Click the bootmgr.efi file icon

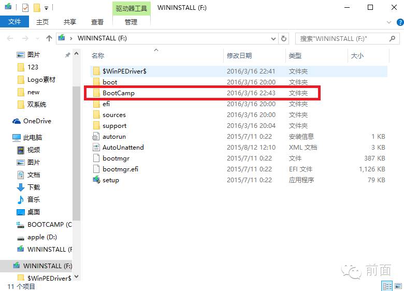(x=96, y=169)
